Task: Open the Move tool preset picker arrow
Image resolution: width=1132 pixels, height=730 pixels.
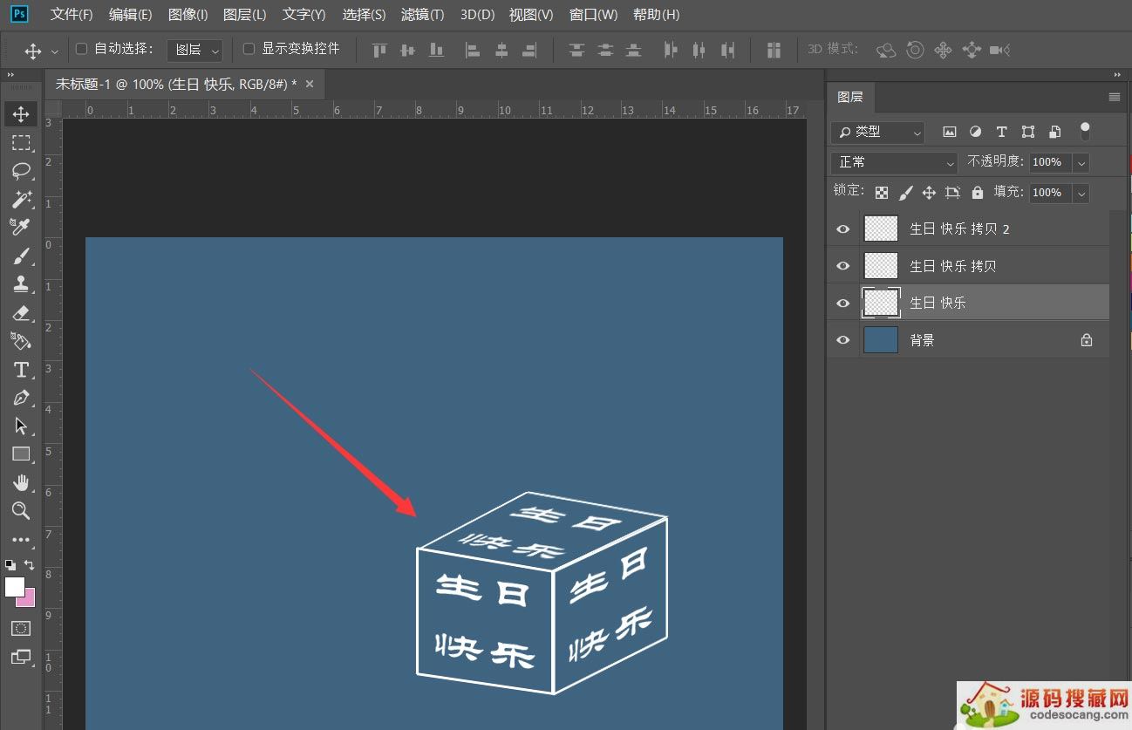Action: pos(55,51)
